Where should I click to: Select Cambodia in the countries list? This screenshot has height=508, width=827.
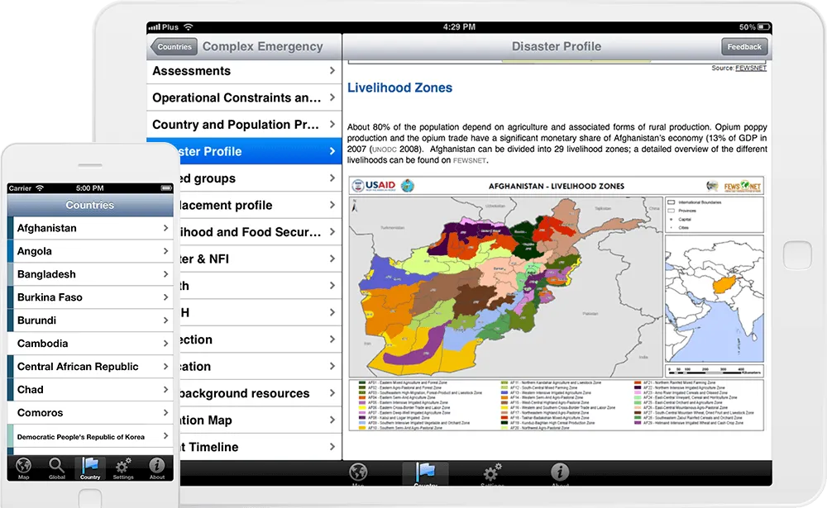coord(90,344)
